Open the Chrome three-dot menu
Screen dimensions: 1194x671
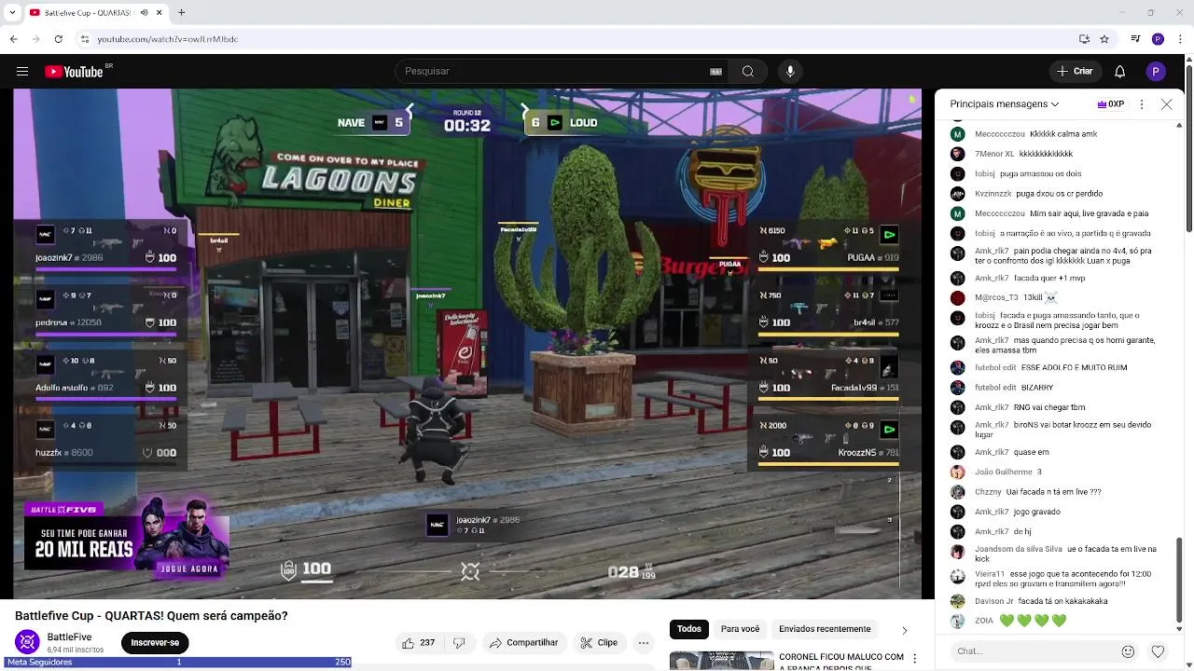(x=1179, y=39)
